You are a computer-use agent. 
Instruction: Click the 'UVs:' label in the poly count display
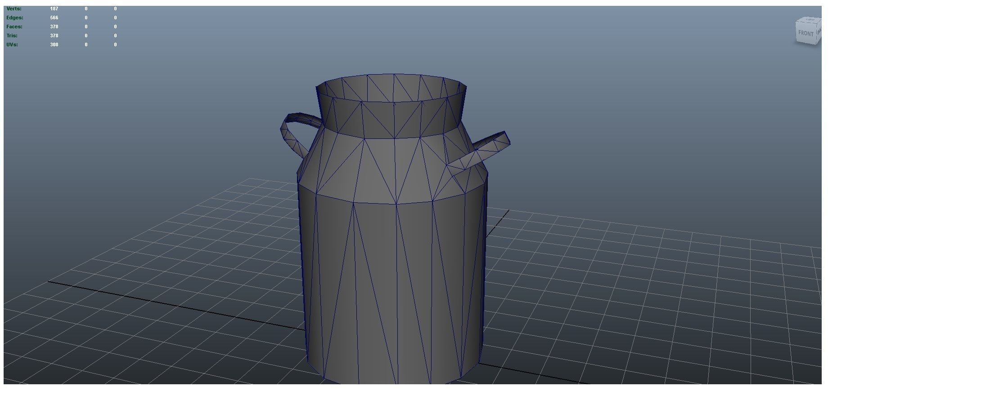tap(12, 44)
